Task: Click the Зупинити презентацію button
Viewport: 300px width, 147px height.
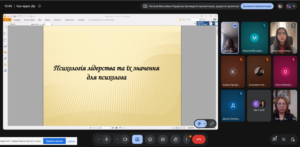Action: coord(257,6)
